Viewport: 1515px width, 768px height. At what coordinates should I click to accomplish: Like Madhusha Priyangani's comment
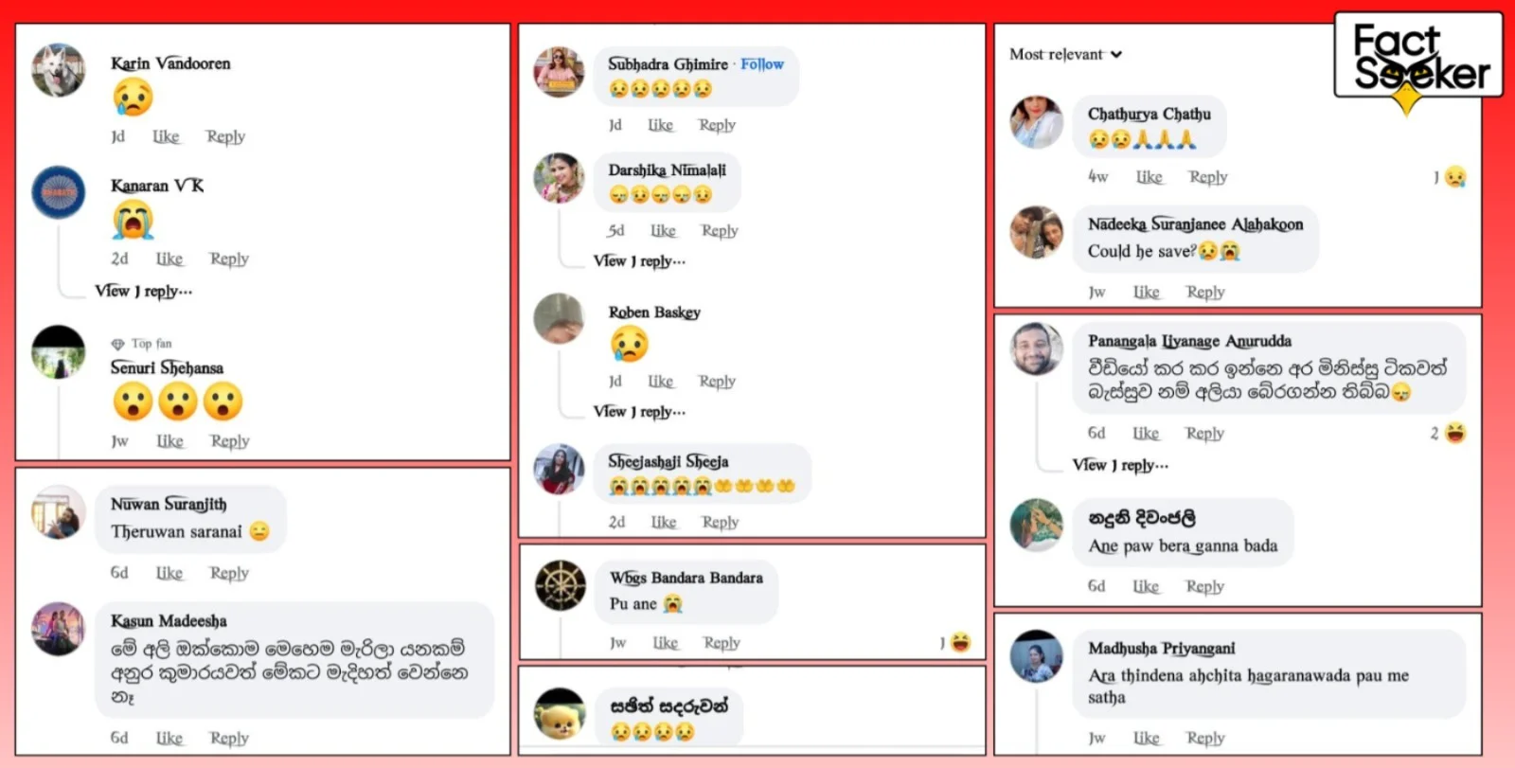1146,738
